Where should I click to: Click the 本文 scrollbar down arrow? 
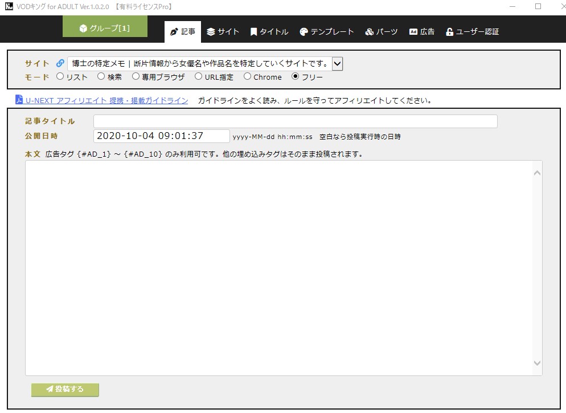(x=536, y=363)
